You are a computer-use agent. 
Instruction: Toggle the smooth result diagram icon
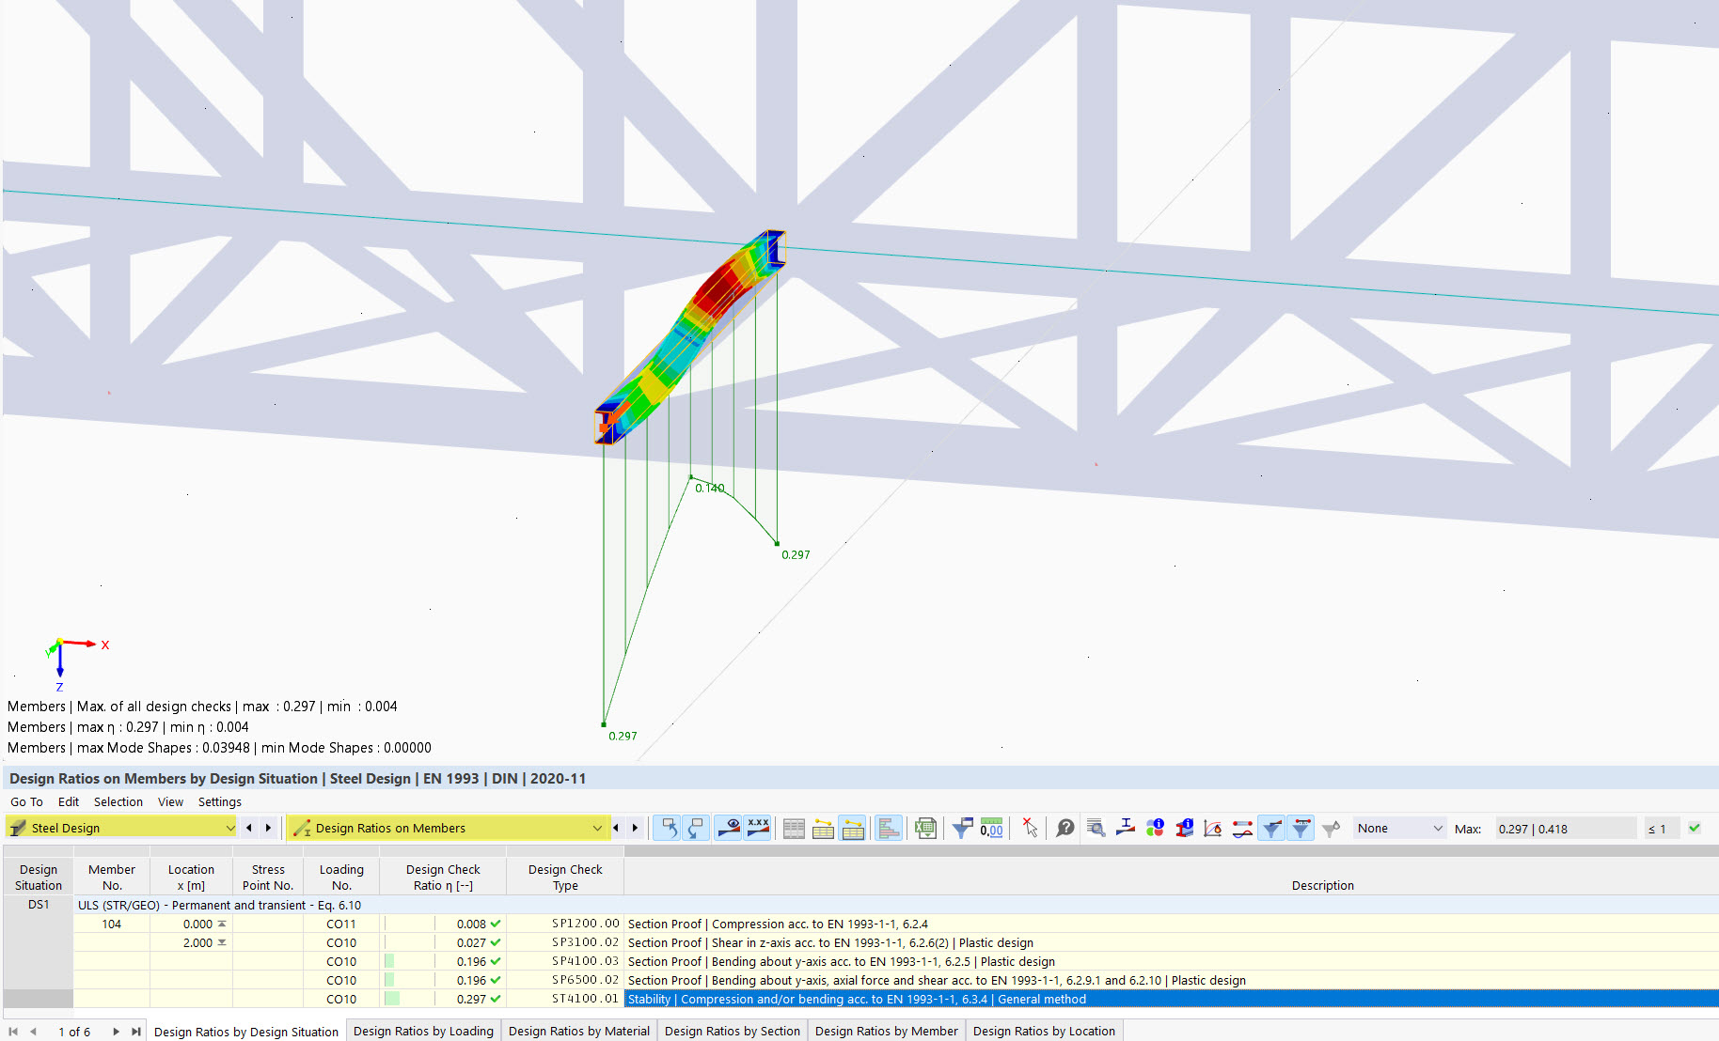pyautogui.click(x=1240, y=828)
